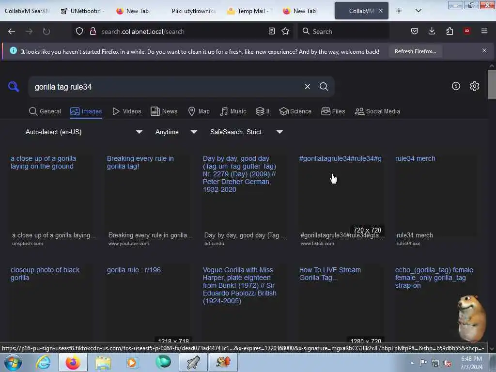The height and width of the screenshot is (372, 496).
Task: Open SafeSearch: Strict dropdown
Action: 246,132
